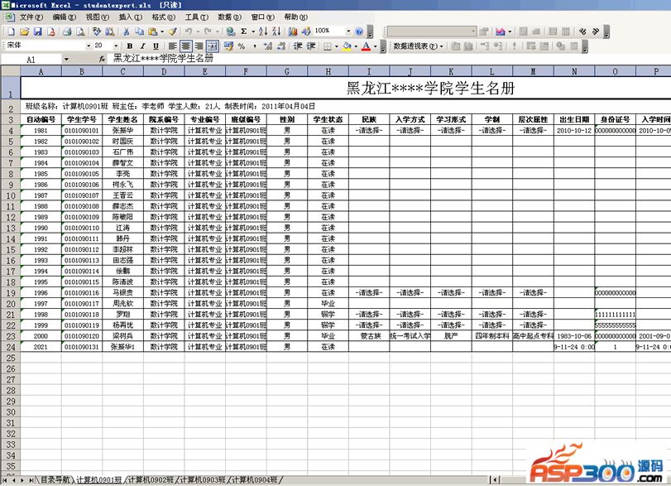
Task: Open the 数据透视表 dropdown menu
Action: coord(418,46)
